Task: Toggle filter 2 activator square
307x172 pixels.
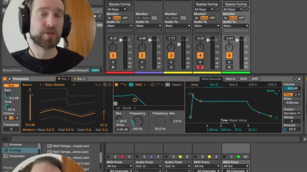Action: pyautogui.click(x=153, y=85)
